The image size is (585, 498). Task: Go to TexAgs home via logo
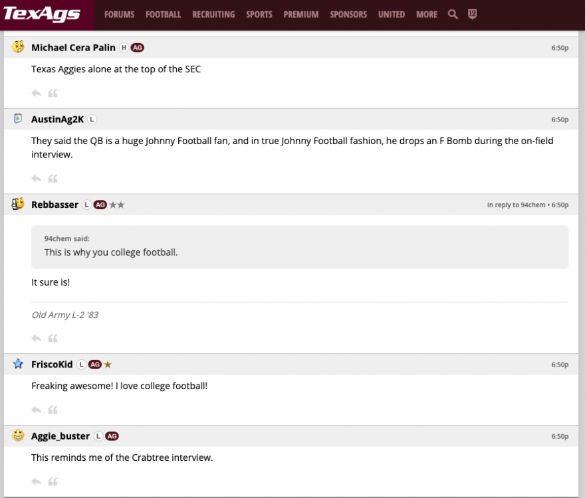pyautogui.click(x=43, y=14)
